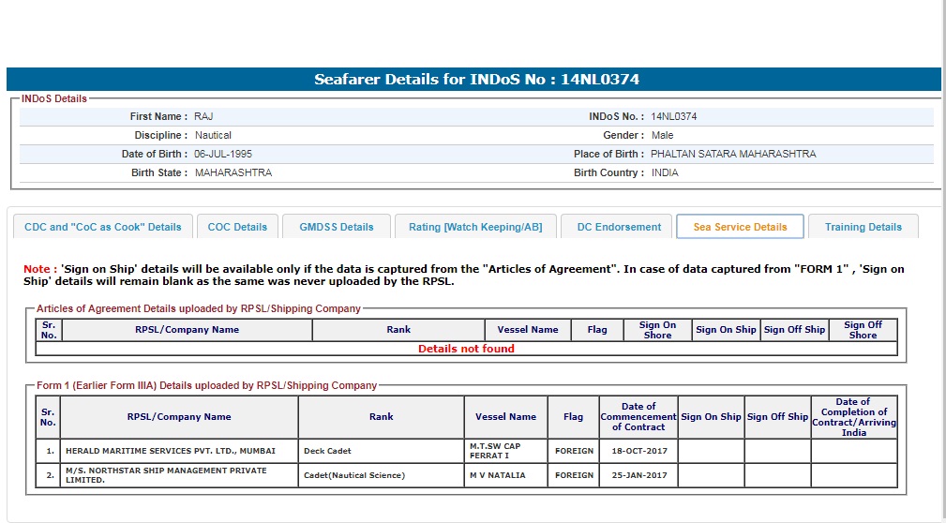Image resolution: width=946 pixels, height=523 pixels.
Task: Click the "Details not found" message row
Action: pos(466,349)
